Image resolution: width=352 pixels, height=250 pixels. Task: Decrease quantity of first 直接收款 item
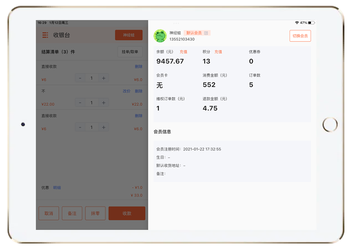pyautogui.click(x=80, y=78)
